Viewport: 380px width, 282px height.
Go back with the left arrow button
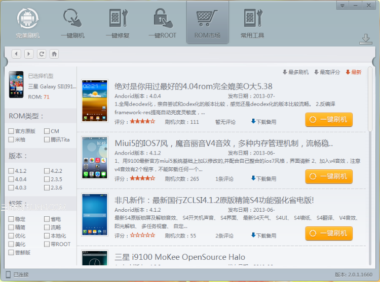(17, 54)
